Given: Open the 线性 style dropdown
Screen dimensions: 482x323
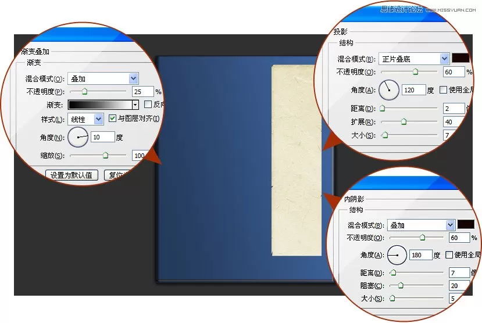Looking at the screenshot, I should pyautogui.click(x=85, y=119).
